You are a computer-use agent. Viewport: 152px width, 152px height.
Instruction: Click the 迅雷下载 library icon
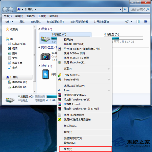[x=10, y=63]
